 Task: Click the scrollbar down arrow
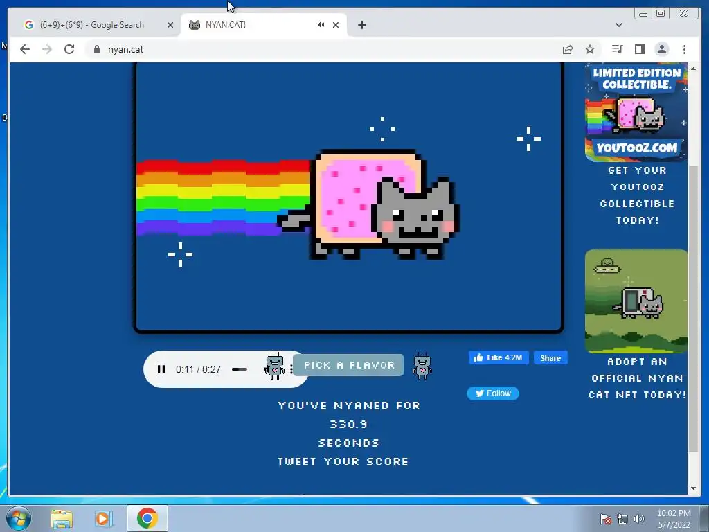(x=693, y=488)
